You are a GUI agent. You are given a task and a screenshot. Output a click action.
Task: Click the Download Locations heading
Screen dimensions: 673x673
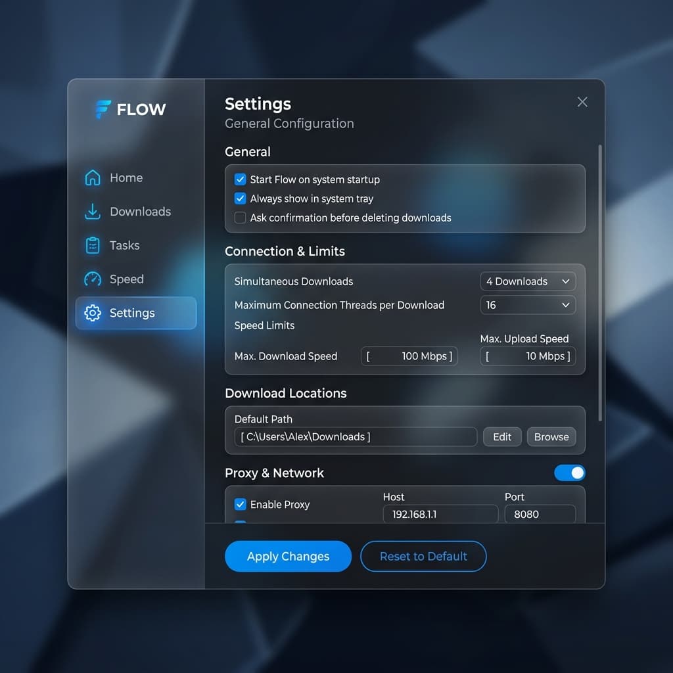[x=285, y=393]
